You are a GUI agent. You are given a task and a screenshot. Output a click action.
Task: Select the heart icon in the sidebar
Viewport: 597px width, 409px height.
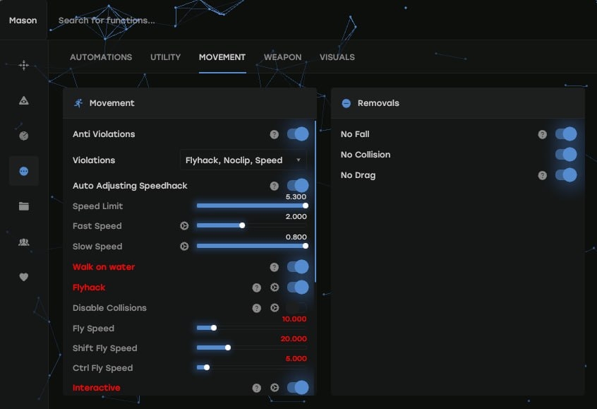23,277
